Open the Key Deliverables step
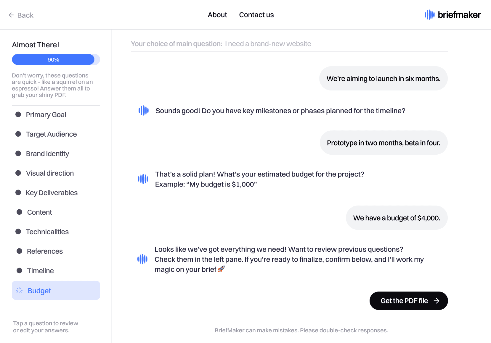Image resolution: width=491 pixels, height=343 pixels. pyautogui.click(x=52, y=193)
